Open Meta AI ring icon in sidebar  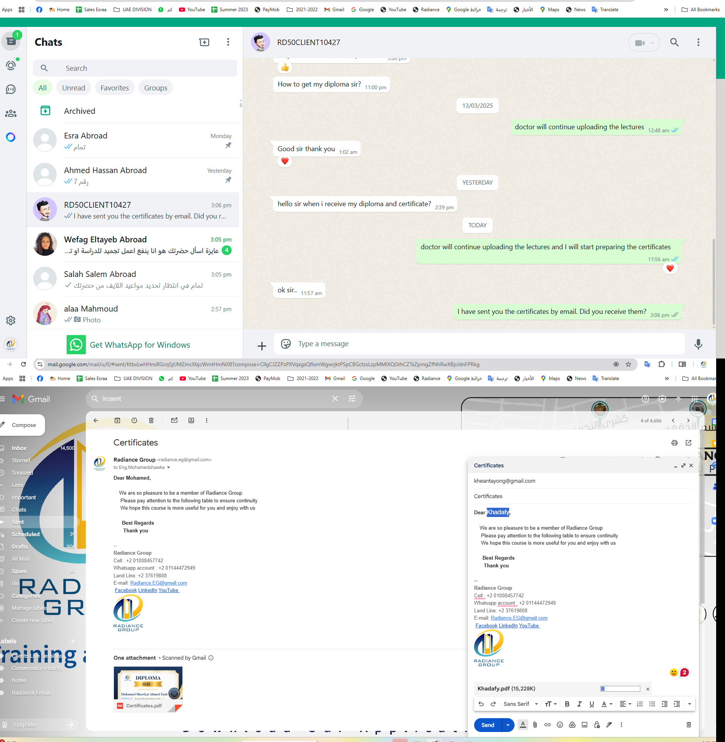click(11, 137)
